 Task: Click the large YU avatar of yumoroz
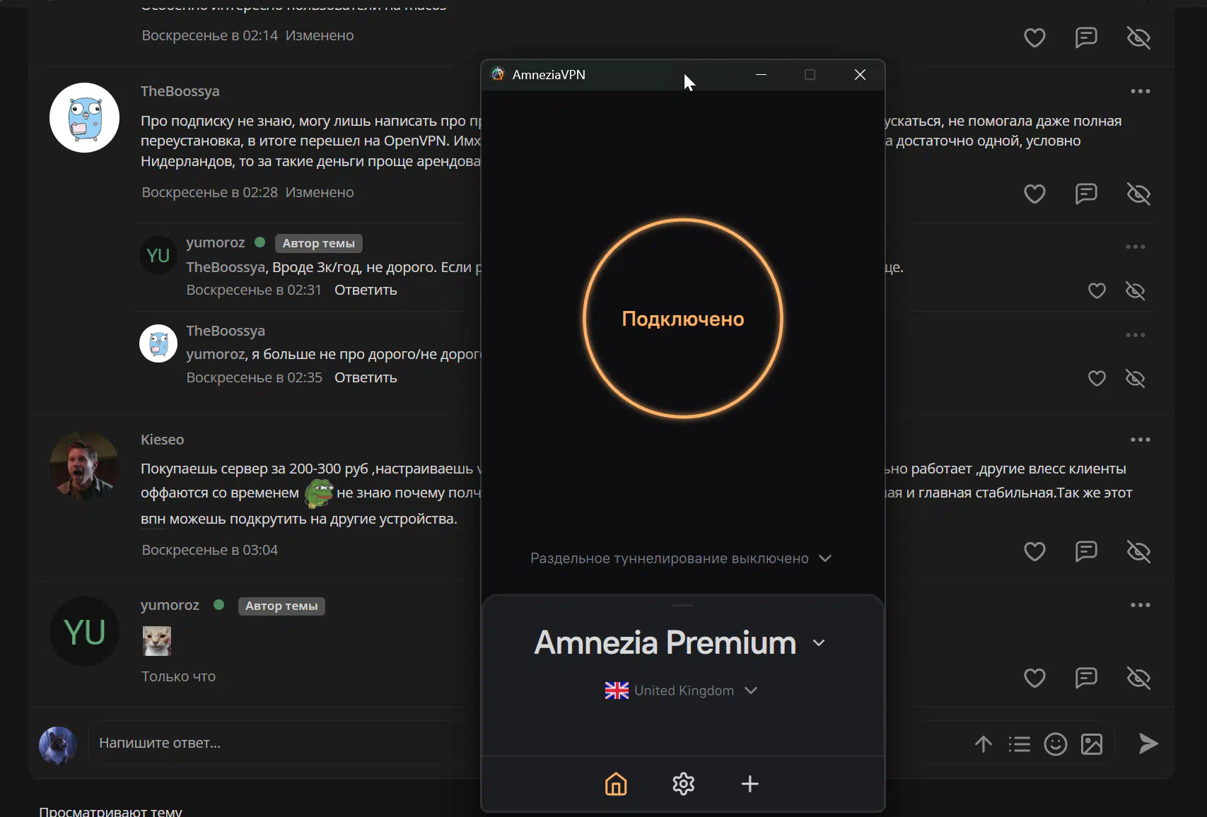[x=84, y=631]
